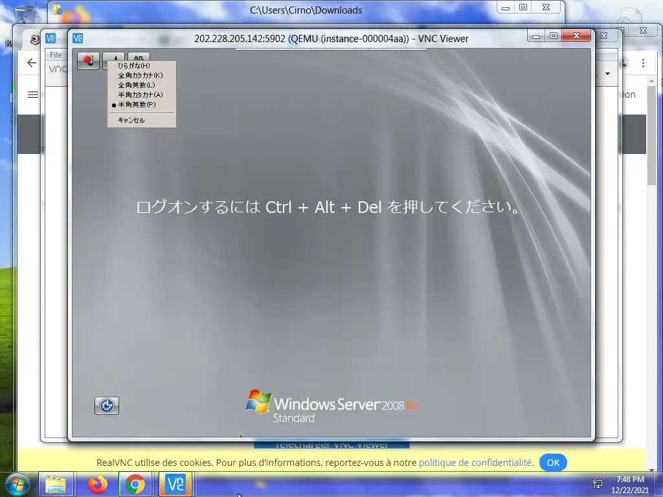Click the Chrome page scrollbar thumb
This screenshot has height=497, width=663.
pos(651,135)
